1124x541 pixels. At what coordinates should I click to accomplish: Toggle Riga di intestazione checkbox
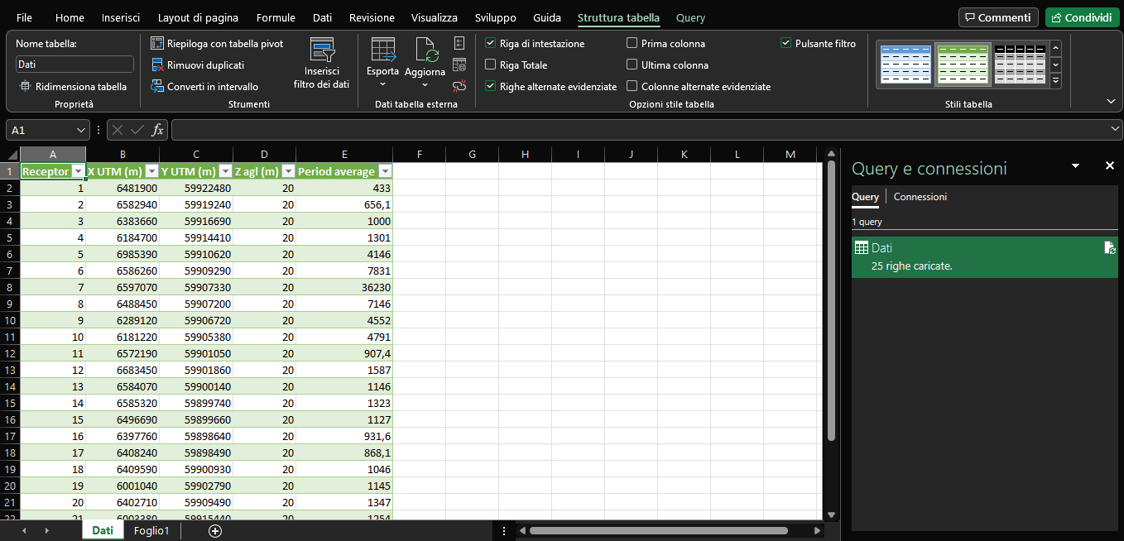point(491,43)
